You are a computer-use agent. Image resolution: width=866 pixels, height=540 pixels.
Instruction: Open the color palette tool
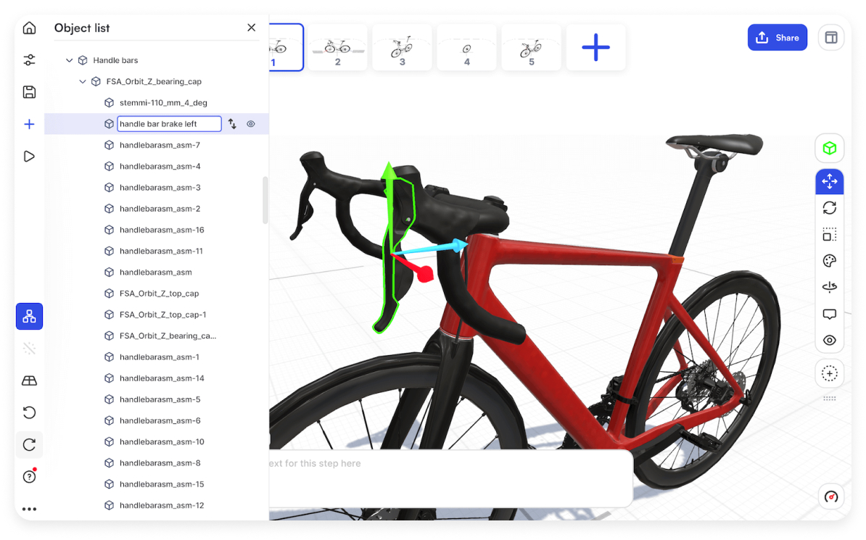pyautogui.click(x=830, y=261)
